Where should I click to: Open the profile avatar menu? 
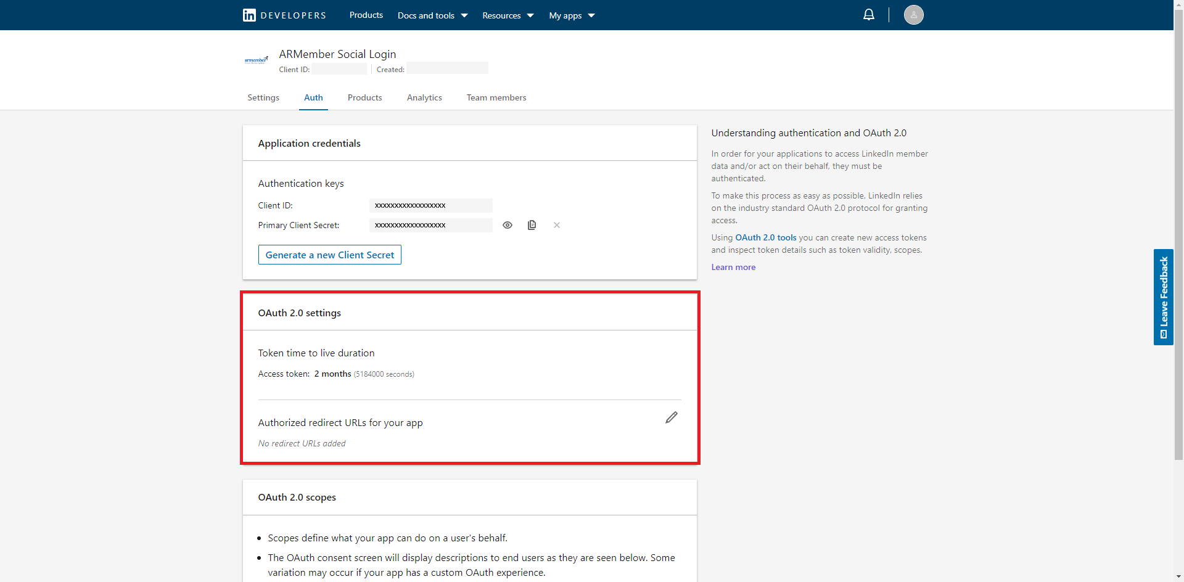point(913,14)
